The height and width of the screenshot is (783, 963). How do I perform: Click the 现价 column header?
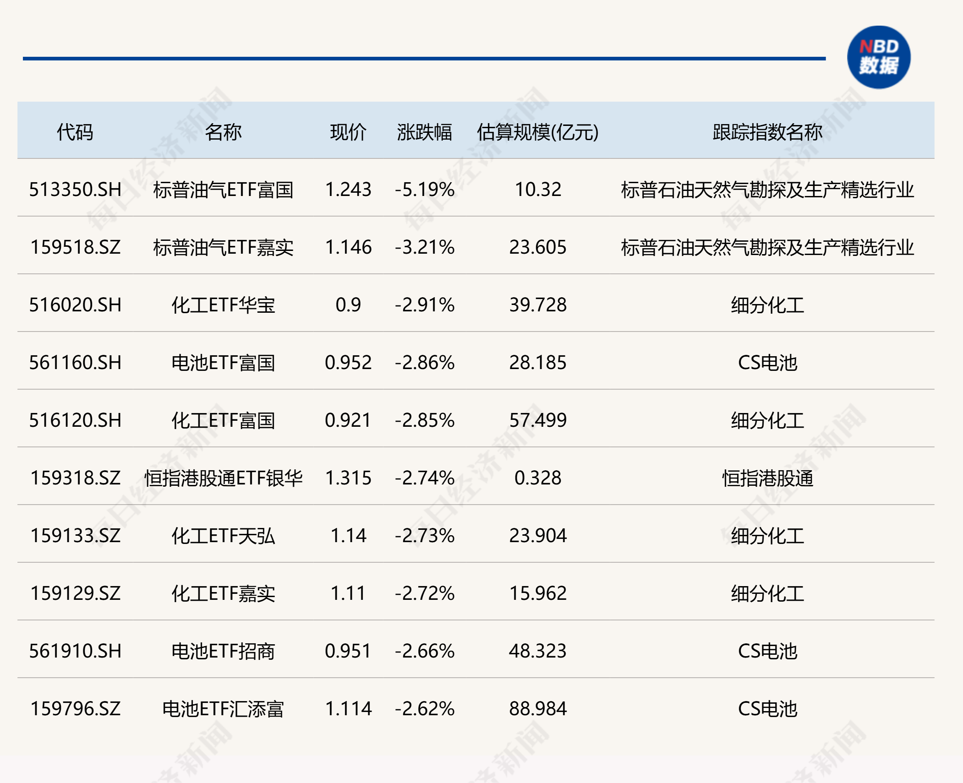(x=348, y=132)
